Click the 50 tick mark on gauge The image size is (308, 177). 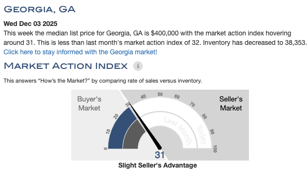pyautogui.click(x=160, y=94)
